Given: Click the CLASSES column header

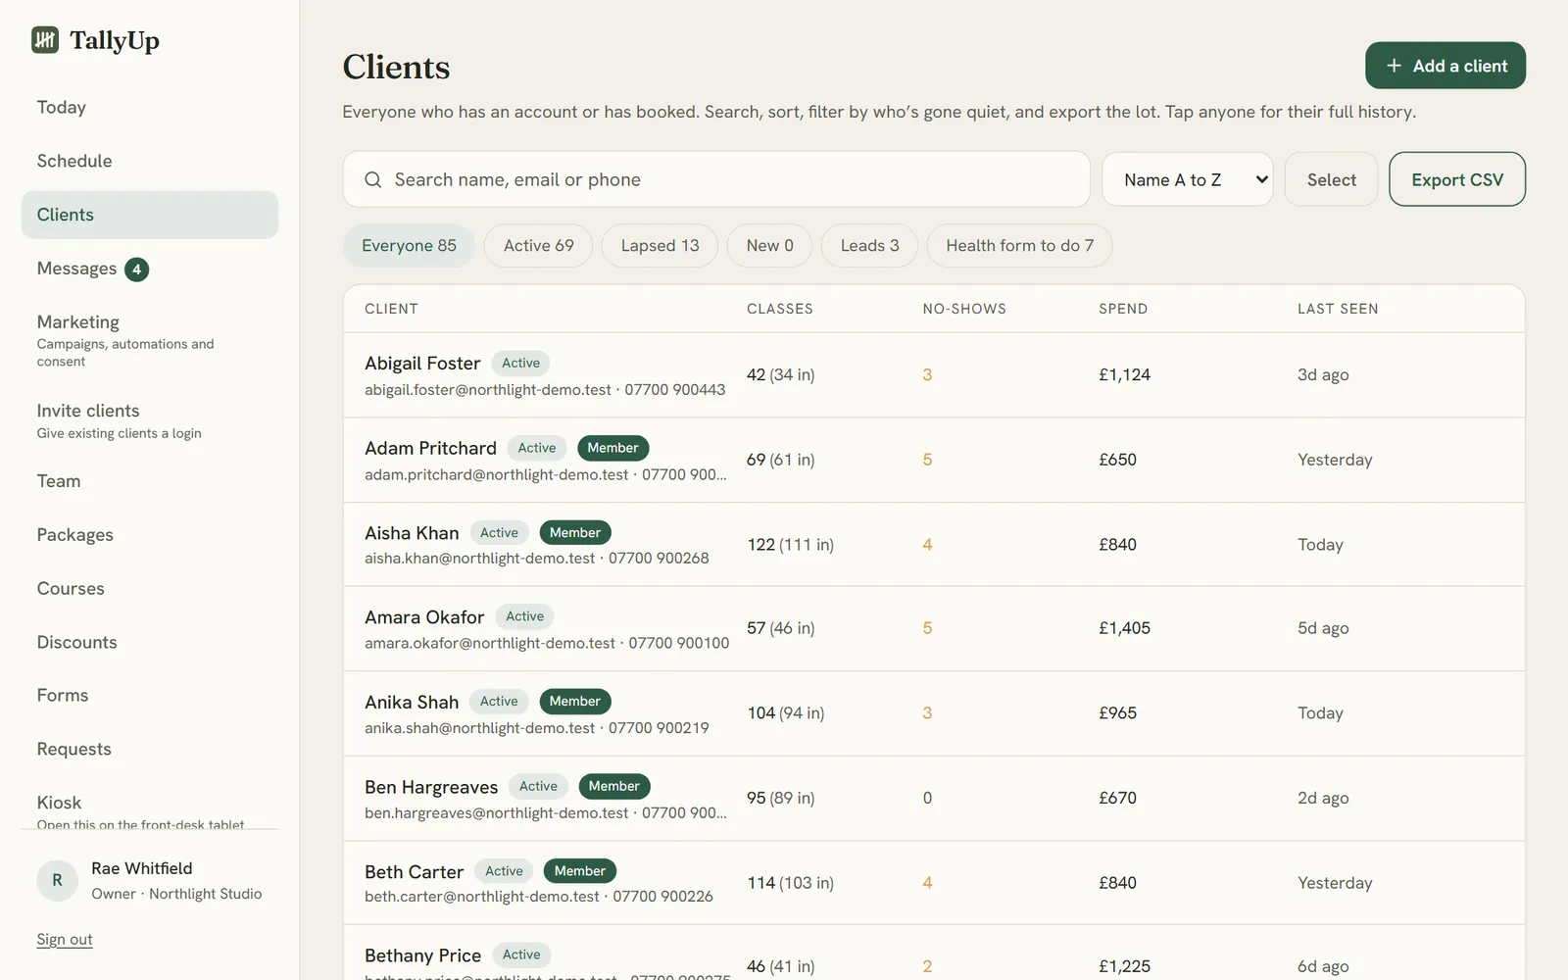Looking at the screenshot, I should 779,309.
